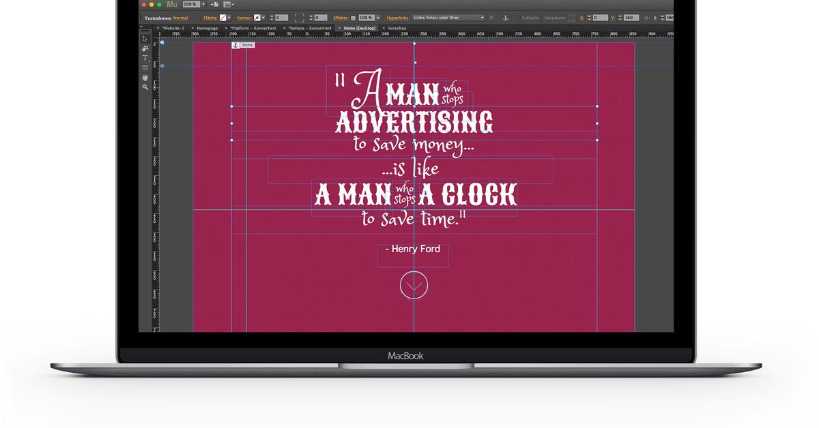
Task: Select the Text tool
Action: click(x=145, y=58)
